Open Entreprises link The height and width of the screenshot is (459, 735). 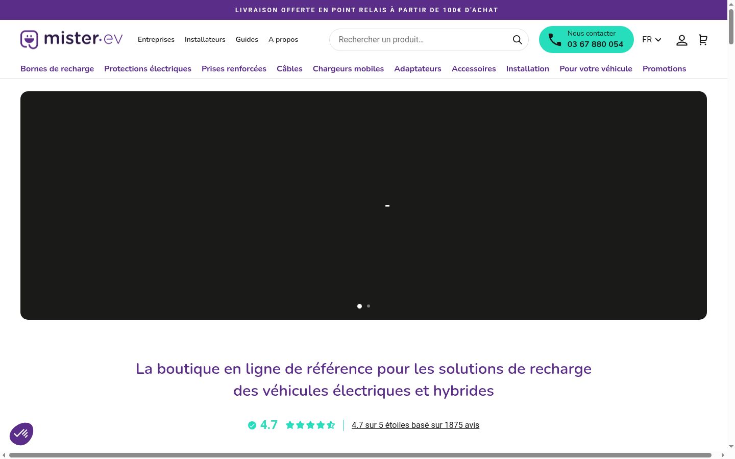pos(156,40)
